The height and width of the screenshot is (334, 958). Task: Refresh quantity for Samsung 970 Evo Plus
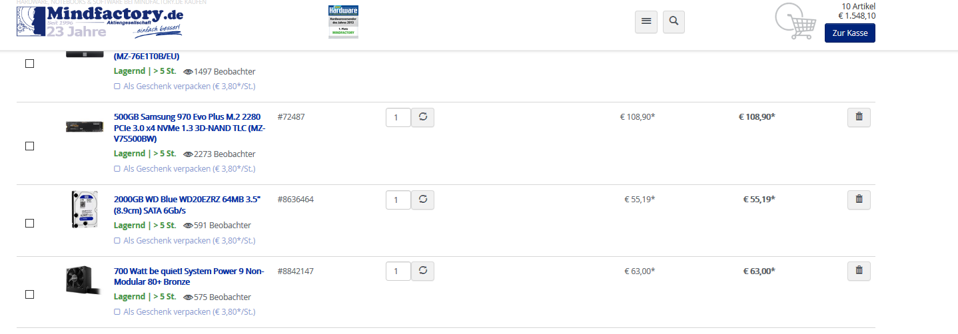[422, 118]
